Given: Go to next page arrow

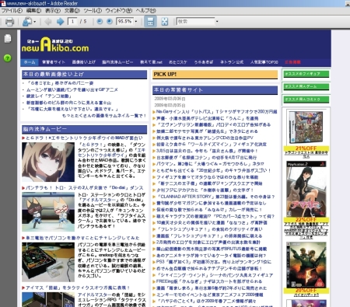Looking at the screenshot, I should 60,22.
